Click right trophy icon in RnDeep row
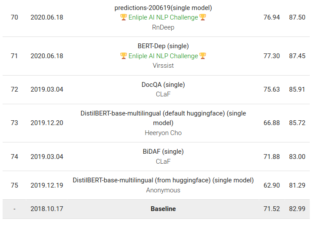The width and height of the screenshot is (315, 231). pos(203,17)
